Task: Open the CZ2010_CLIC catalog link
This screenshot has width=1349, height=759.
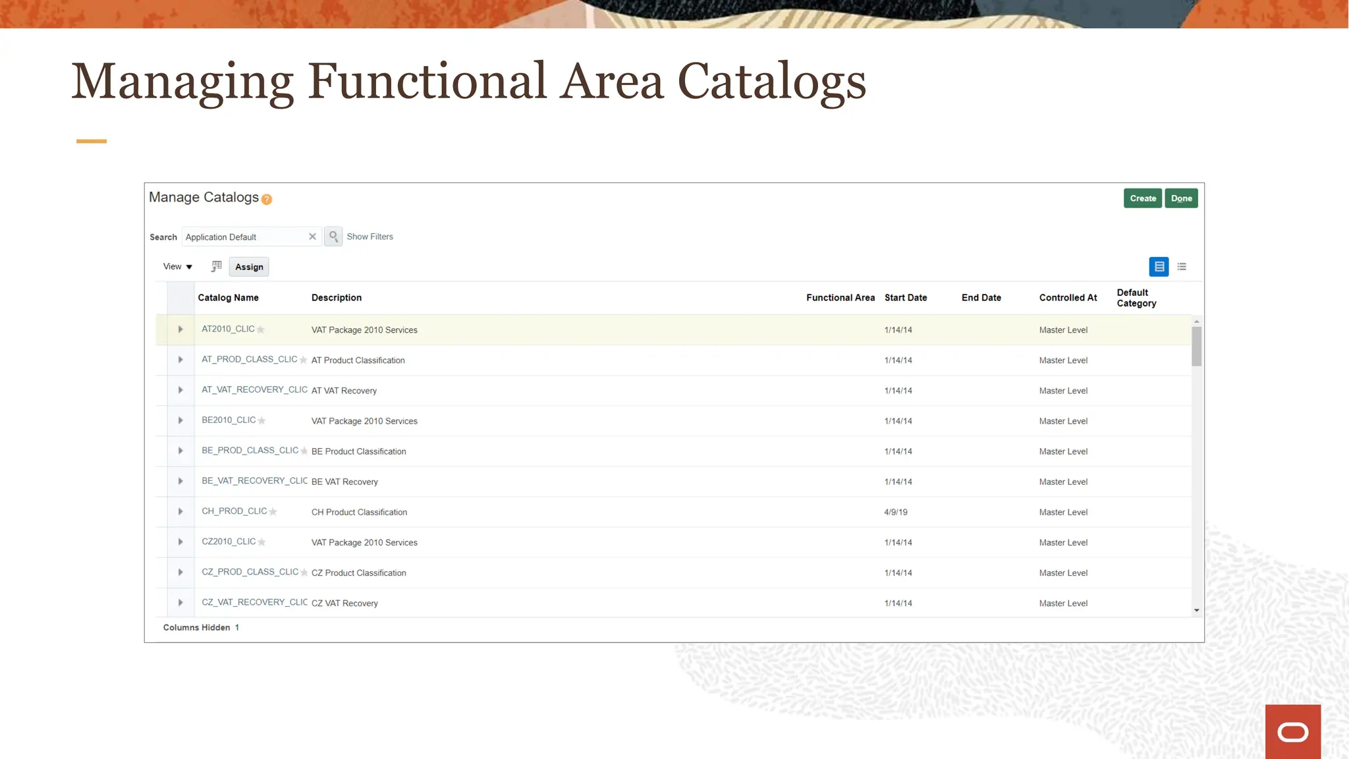Action: point(229,541)
